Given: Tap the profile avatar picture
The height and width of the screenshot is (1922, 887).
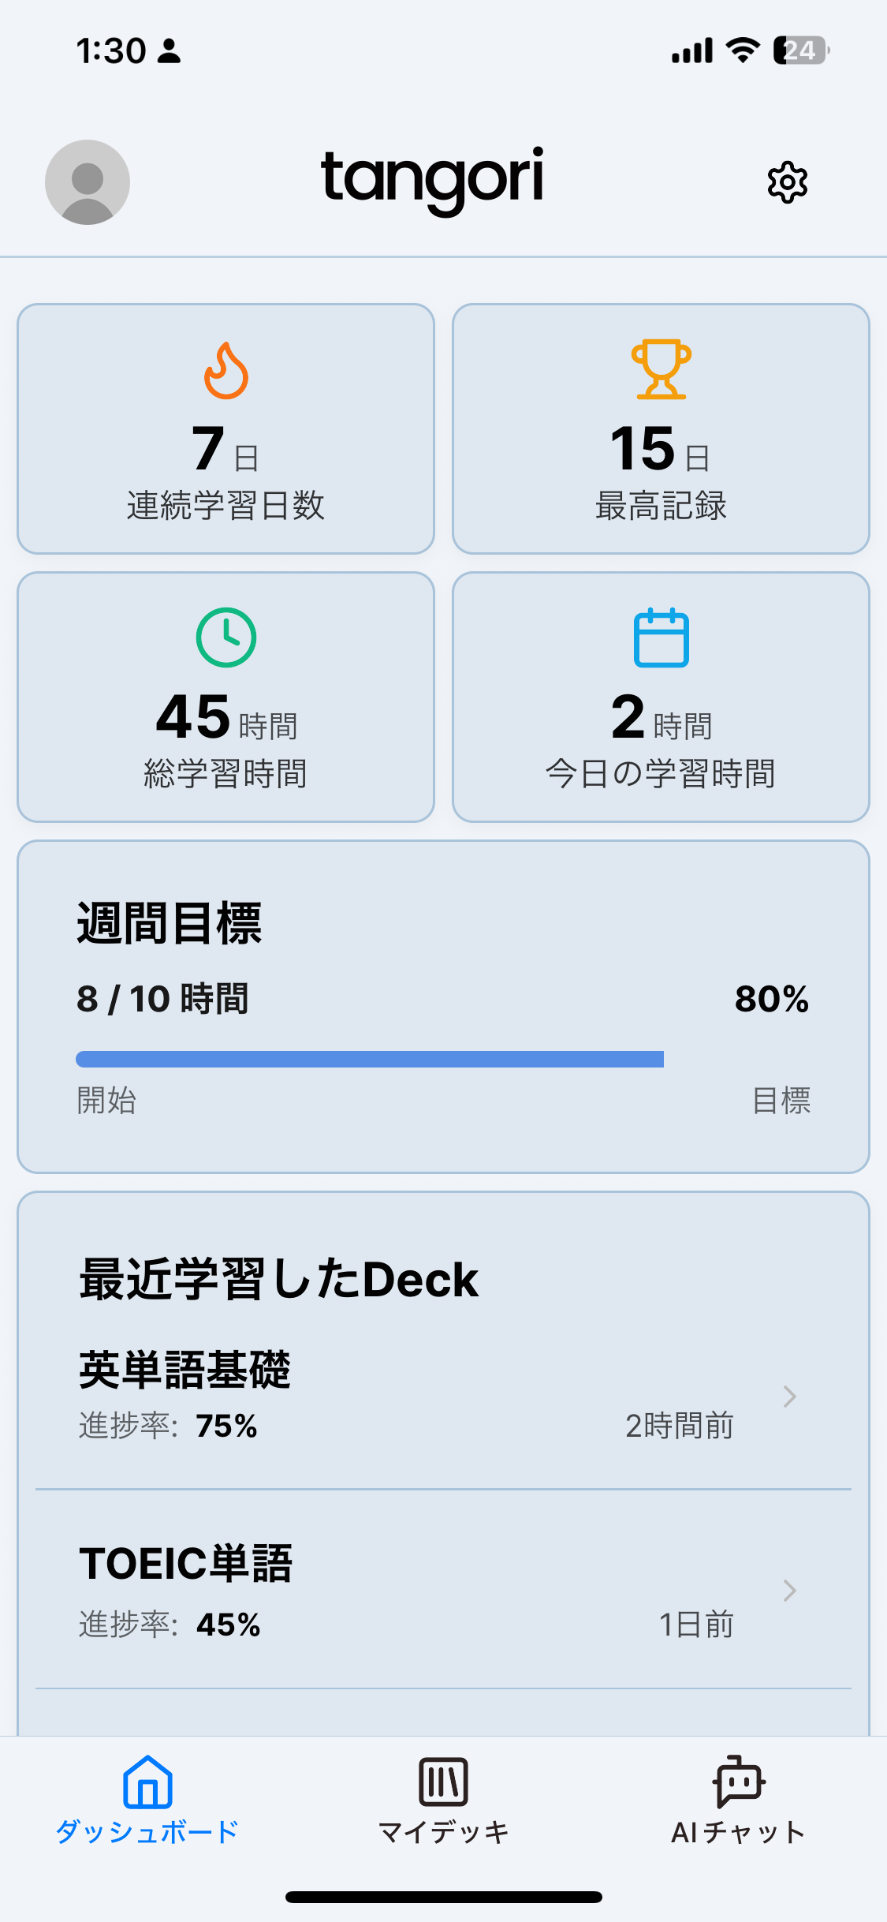Looking at the screenshot, I should [x=88, y=182].
